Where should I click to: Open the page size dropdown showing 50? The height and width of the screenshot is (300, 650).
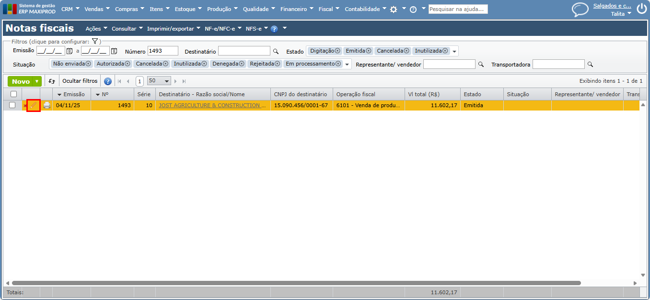159,81
